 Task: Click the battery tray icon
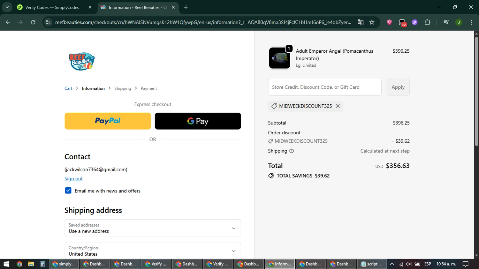417,264
